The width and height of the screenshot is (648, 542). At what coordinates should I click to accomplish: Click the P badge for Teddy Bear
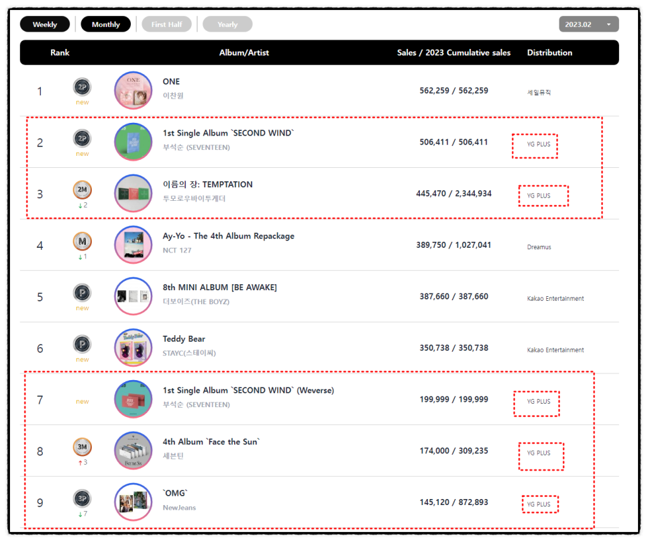tap(83, 345)
